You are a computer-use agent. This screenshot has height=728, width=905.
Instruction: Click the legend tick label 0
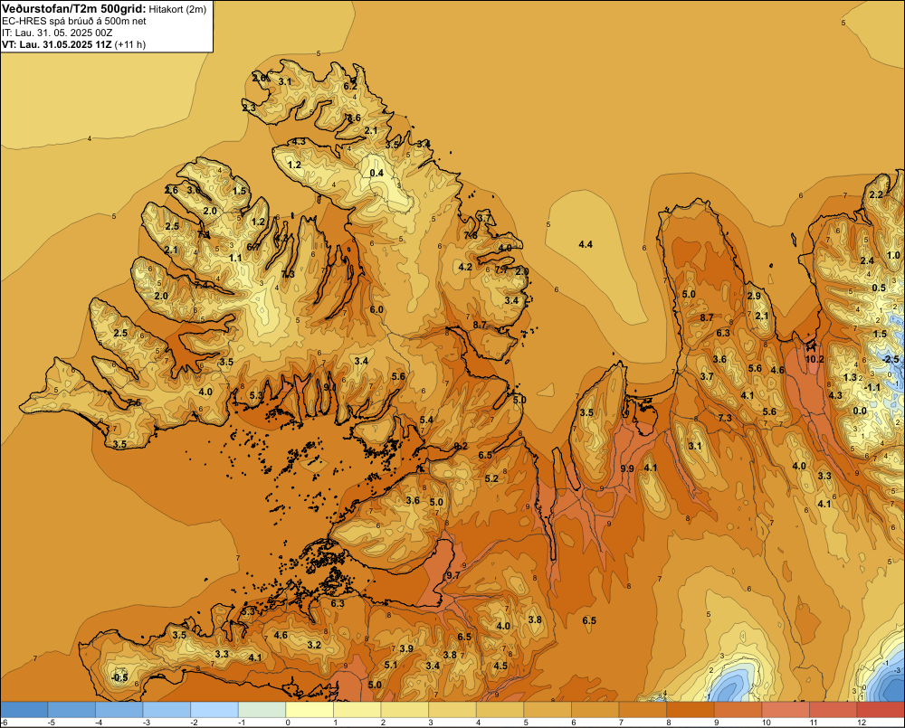(x=288, y=723)
